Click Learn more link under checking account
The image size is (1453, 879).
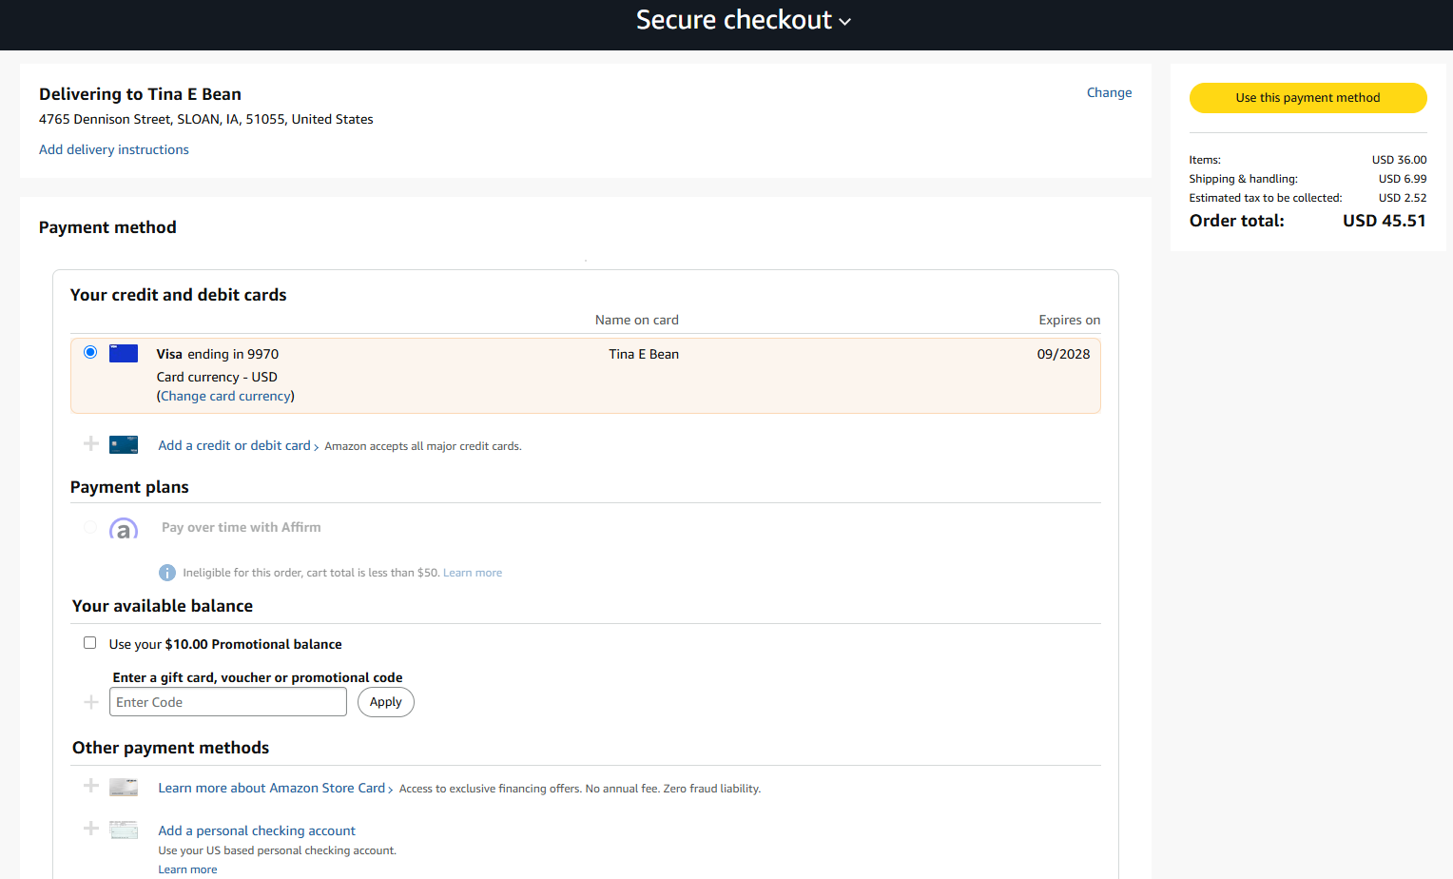point(187,869)
